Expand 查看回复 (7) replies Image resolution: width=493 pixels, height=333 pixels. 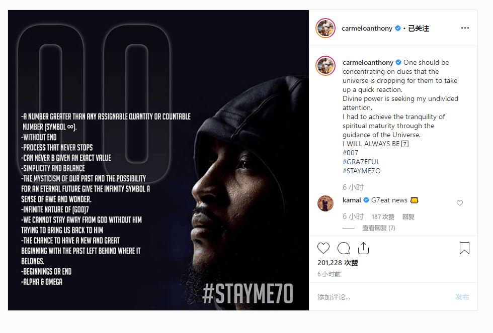coord(378,228)
